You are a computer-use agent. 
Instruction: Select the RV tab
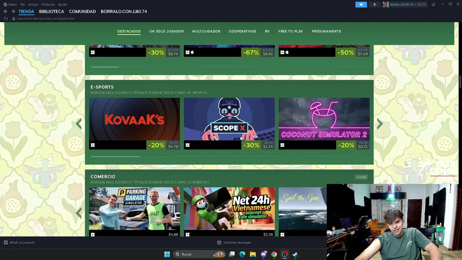[x=267, y=31]
